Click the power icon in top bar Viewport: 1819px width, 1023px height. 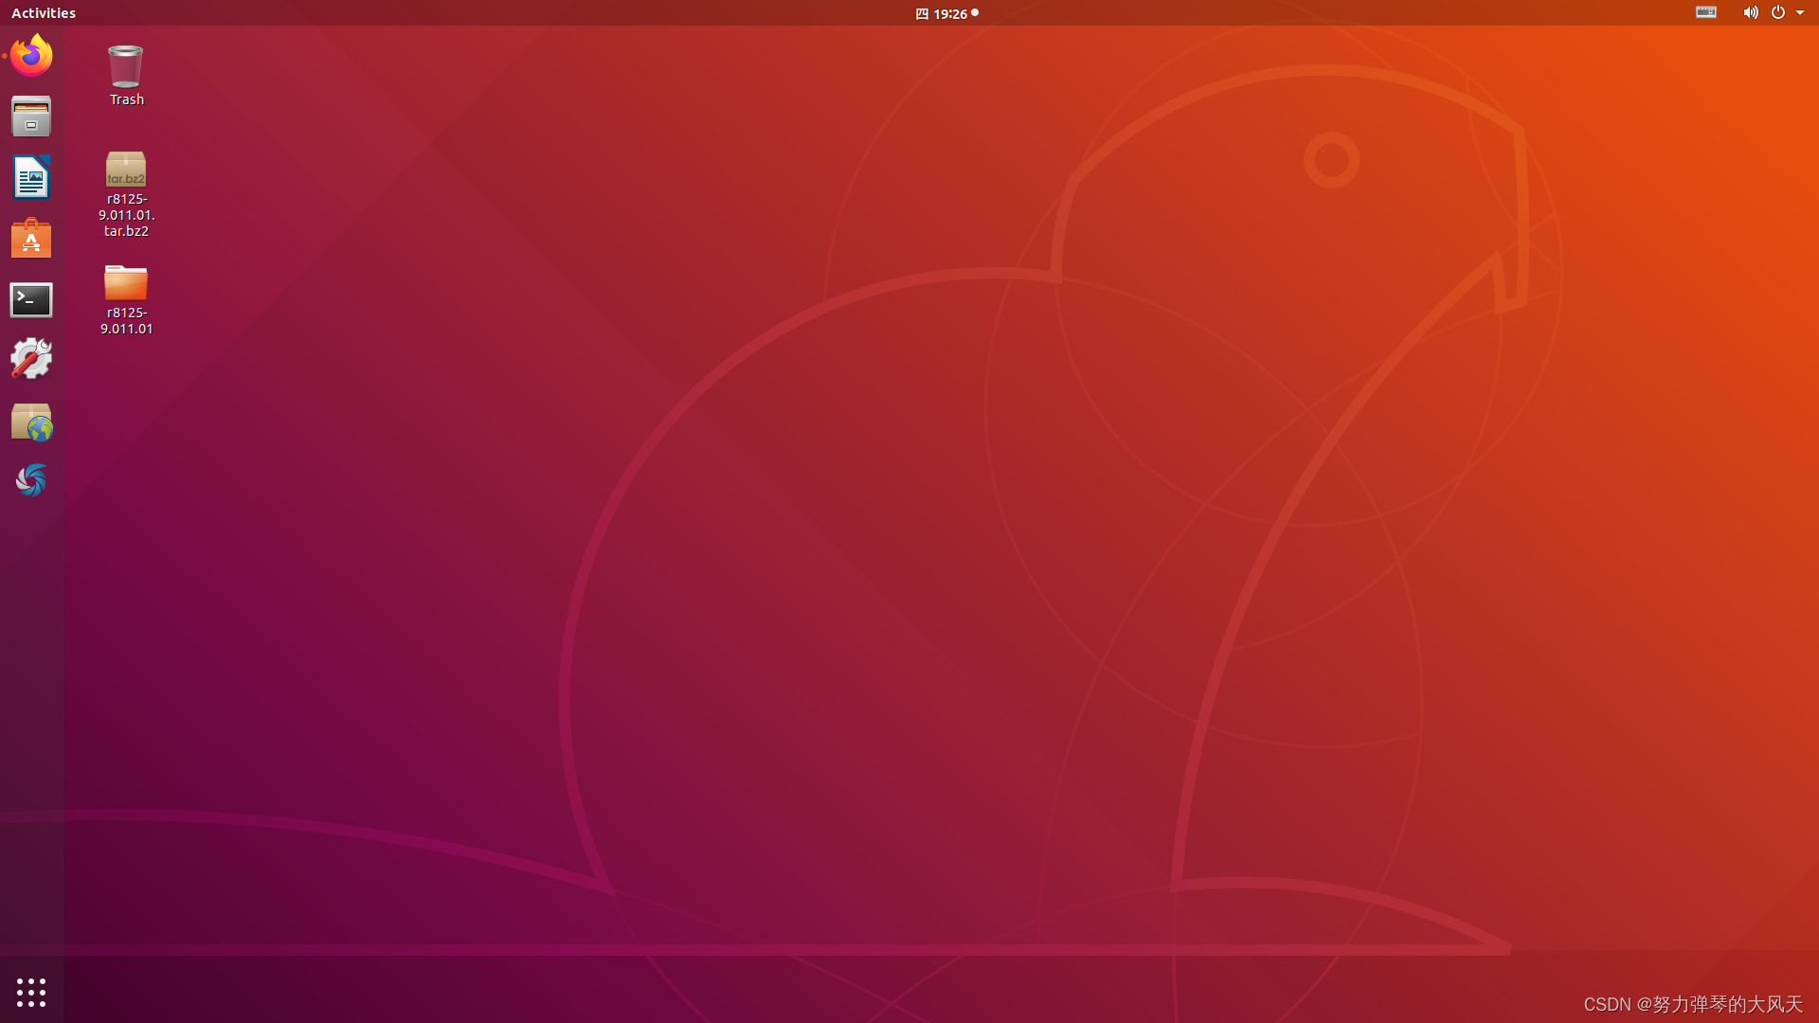pyautogui.click(x=1778, y=12)
